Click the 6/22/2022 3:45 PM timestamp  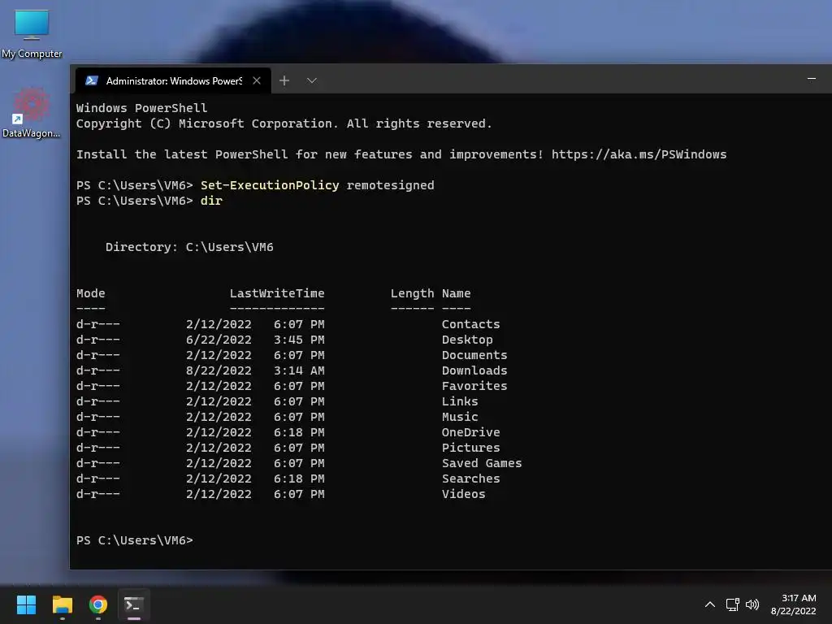coord(255,340)
